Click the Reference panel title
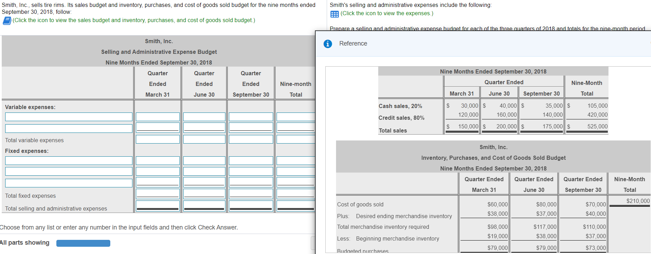Viewport: 651px width, 254px height. coord(353,43)
